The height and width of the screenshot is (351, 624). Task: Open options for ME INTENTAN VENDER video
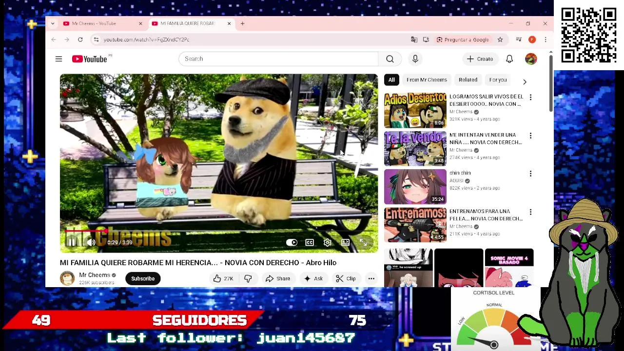coord(530,136)
